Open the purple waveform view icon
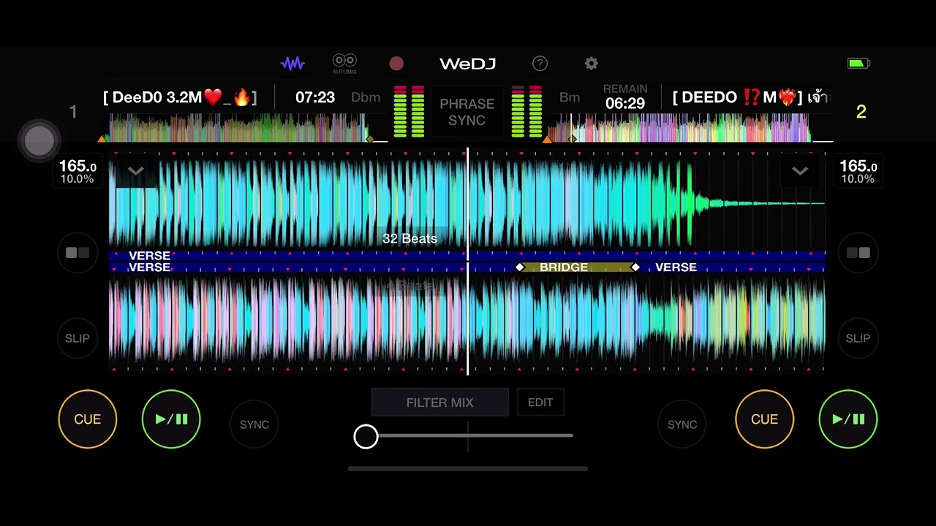936x526 pixels. click(x=292, y=64)
